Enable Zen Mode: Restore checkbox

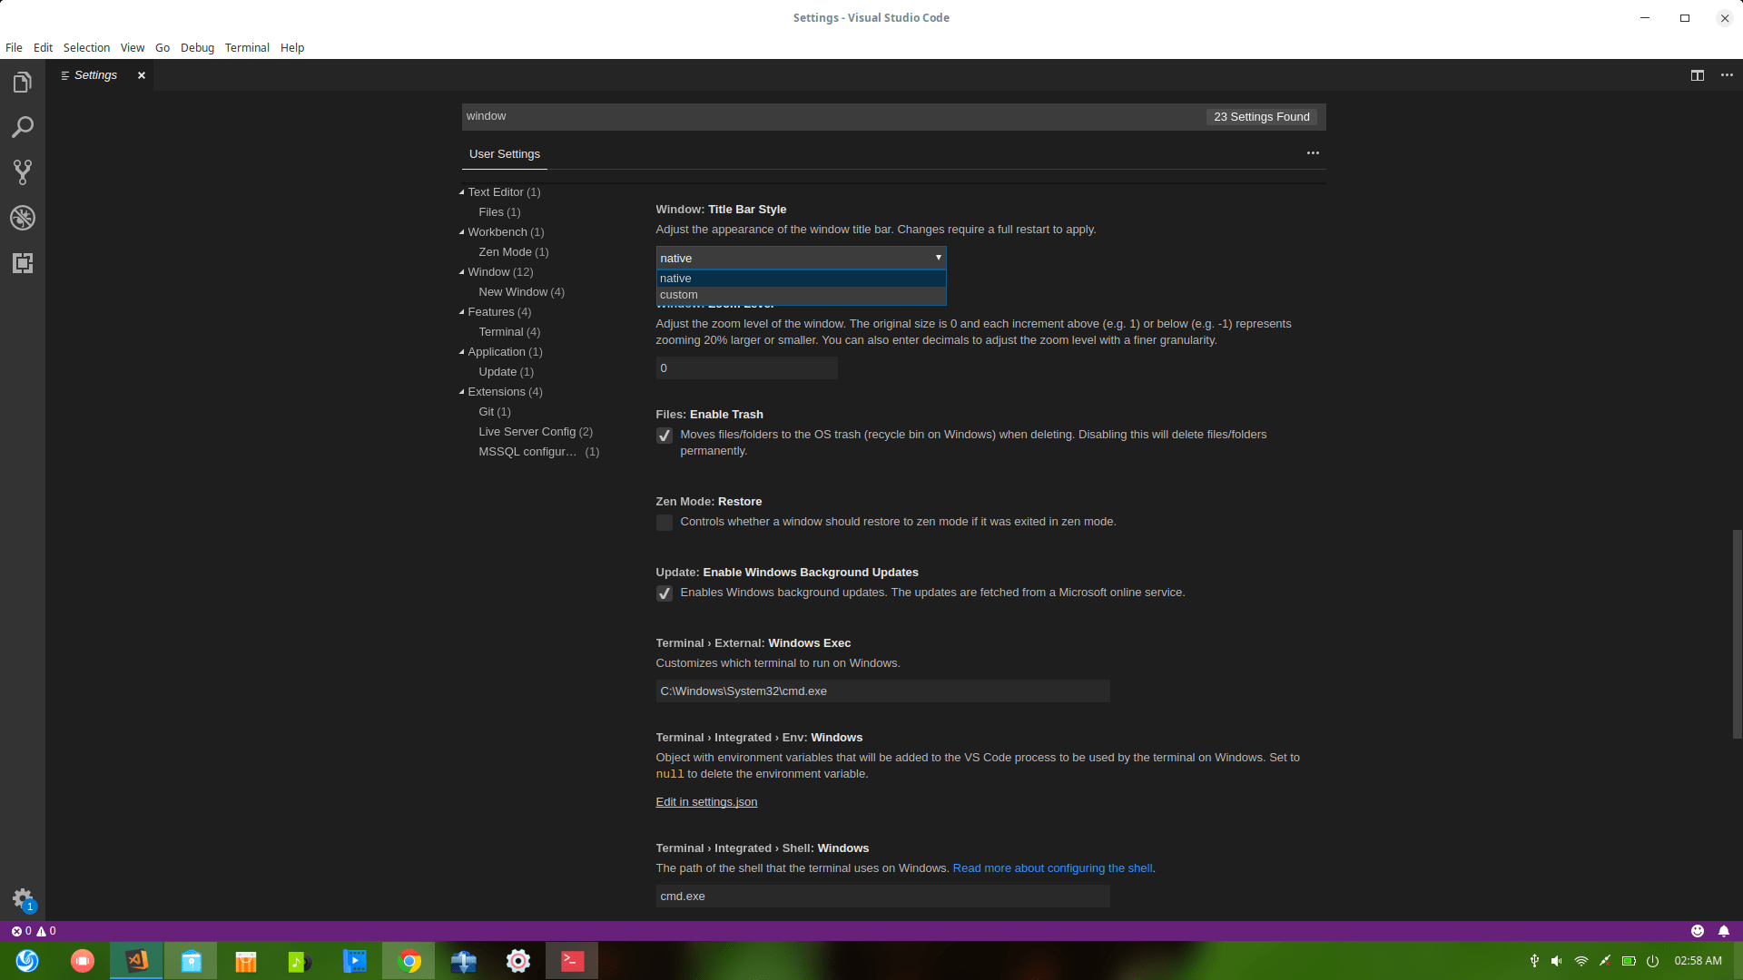click(664, 523)
